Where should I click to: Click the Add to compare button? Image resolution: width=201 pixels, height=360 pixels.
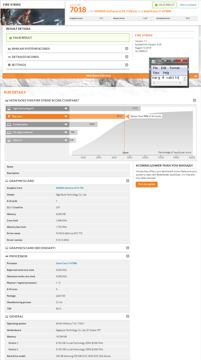click(x=188, y=5)
